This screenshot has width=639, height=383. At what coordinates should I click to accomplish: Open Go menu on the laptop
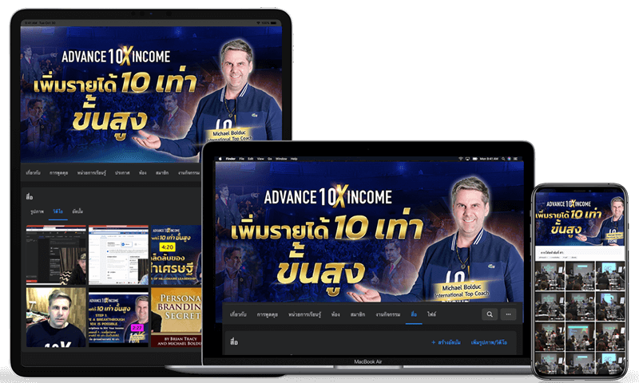[270, 159]
